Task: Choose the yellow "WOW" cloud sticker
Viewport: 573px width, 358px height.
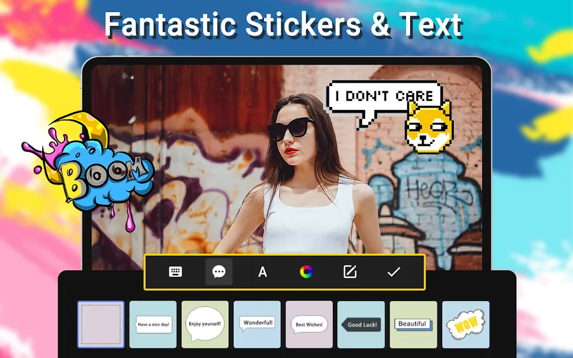Action: [466, 324]
